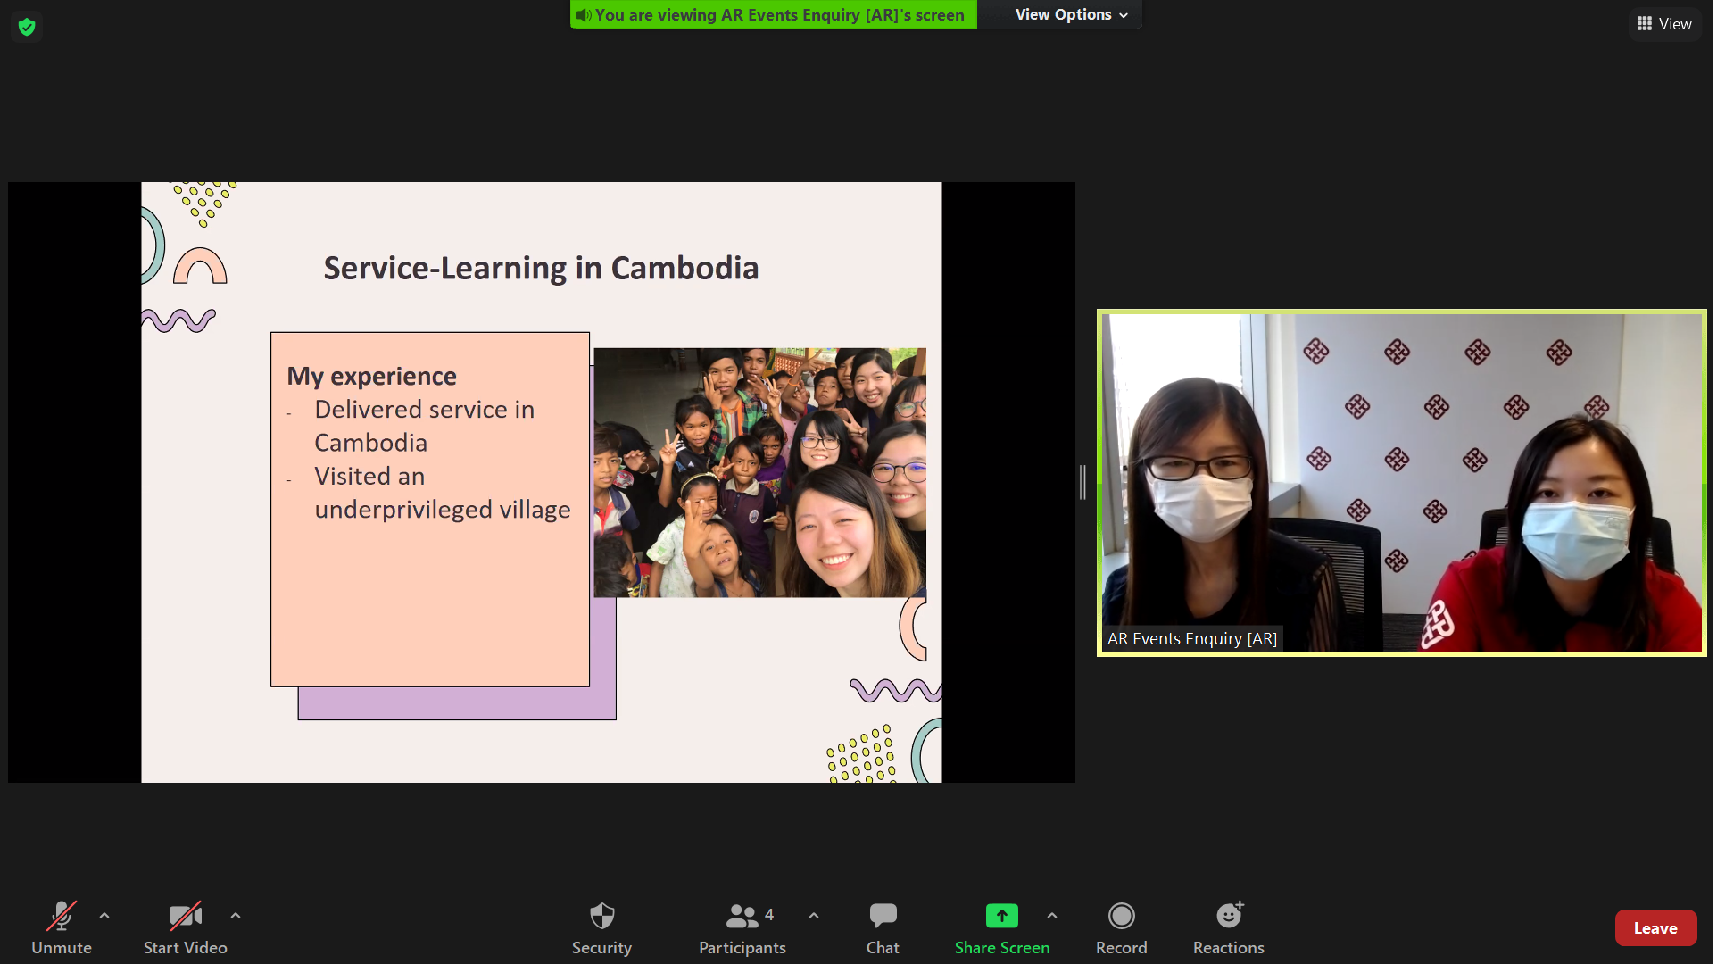Toggle Start Video camera on
The width and height of the screenshot is (1717, 964).
(x=186, y=927)
